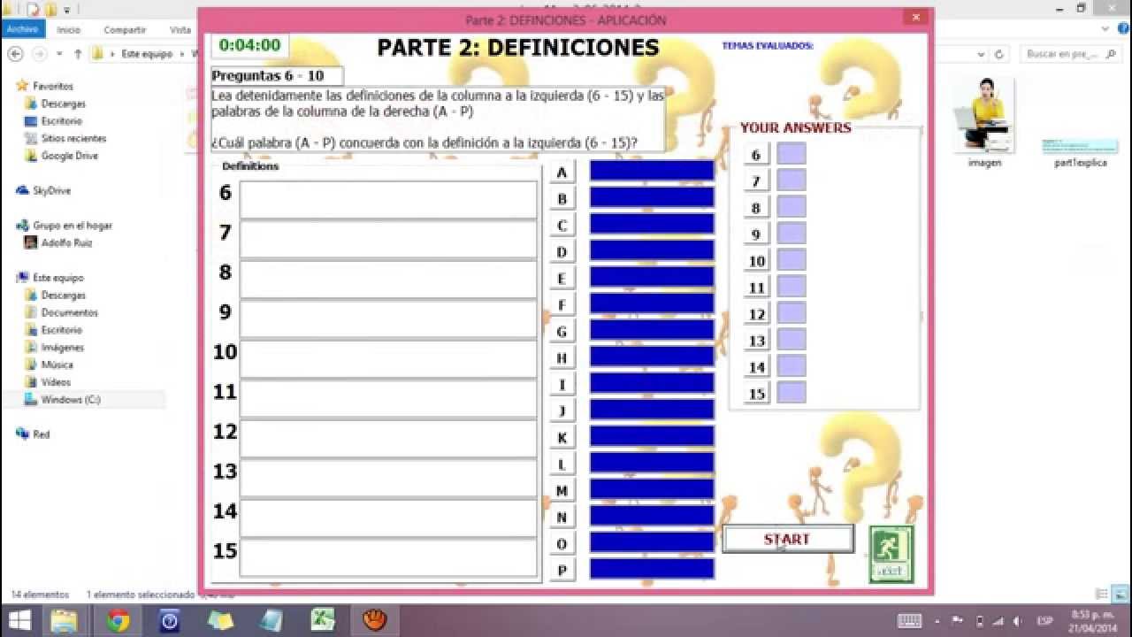
Task: Click the answer box for question 12
Action: point(792,313)
